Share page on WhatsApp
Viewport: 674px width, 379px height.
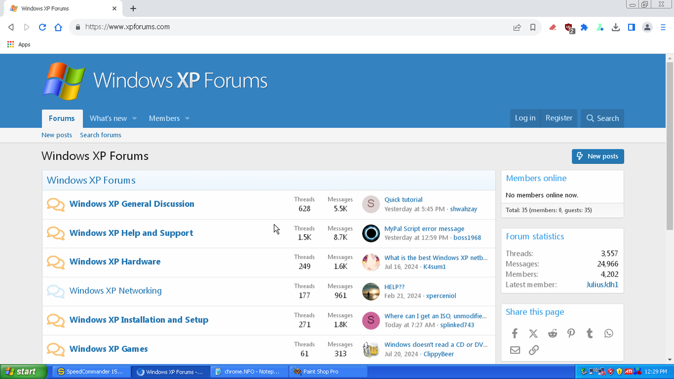point(609,333)
